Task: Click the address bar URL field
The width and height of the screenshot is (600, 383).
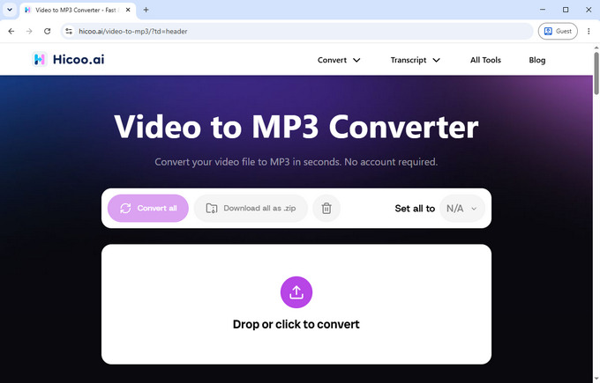Action: [296, 32]
